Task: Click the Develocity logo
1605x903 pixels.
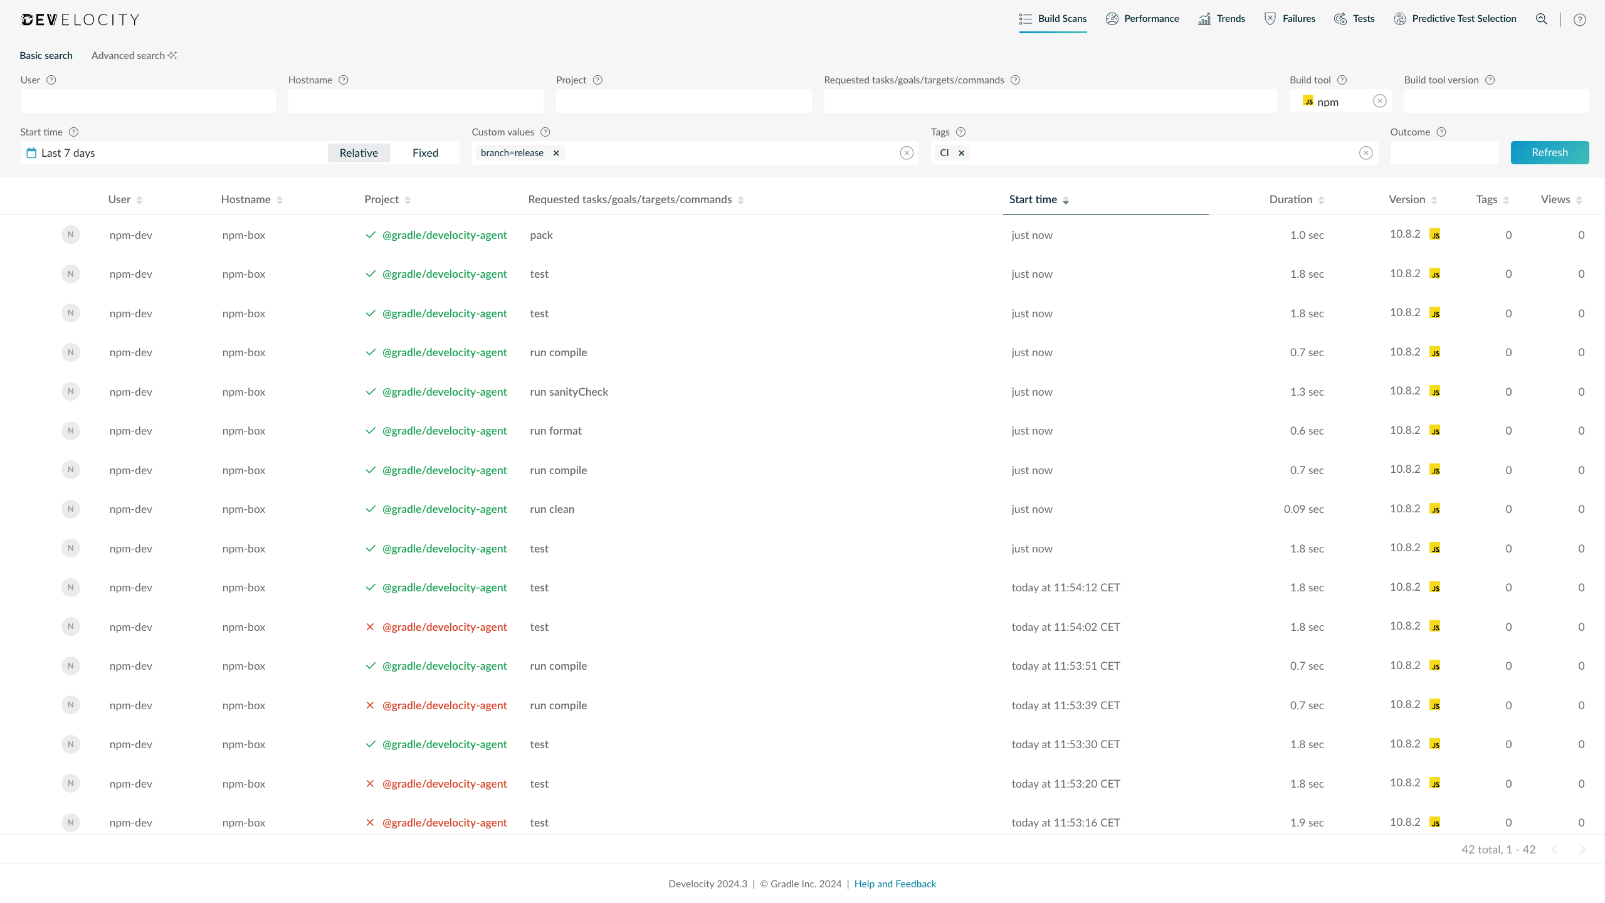Action: point(80,19)
